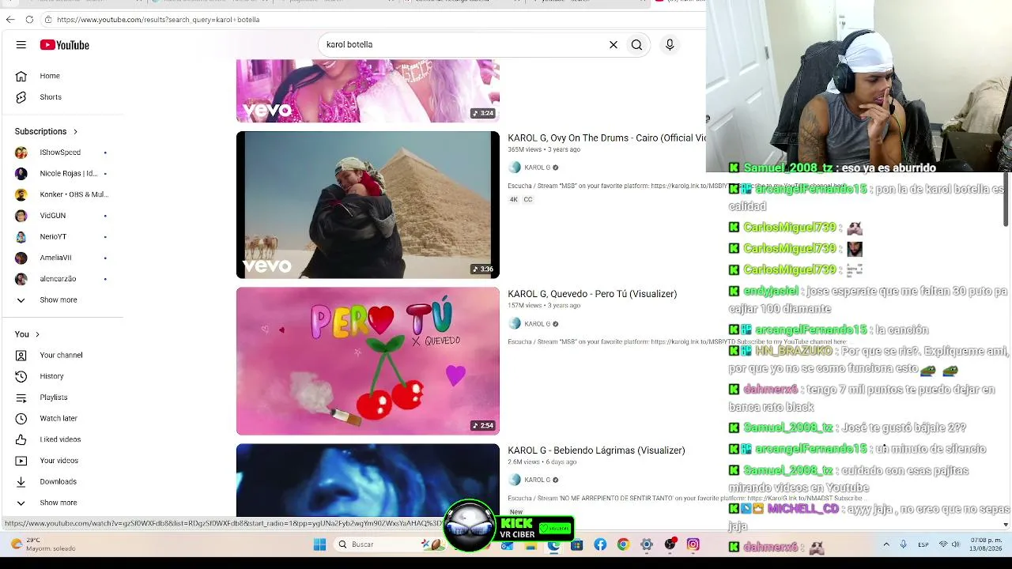Click username endyjasiel in chat overlay
This screenshot has width=1012, height=569.
(771, 292)
